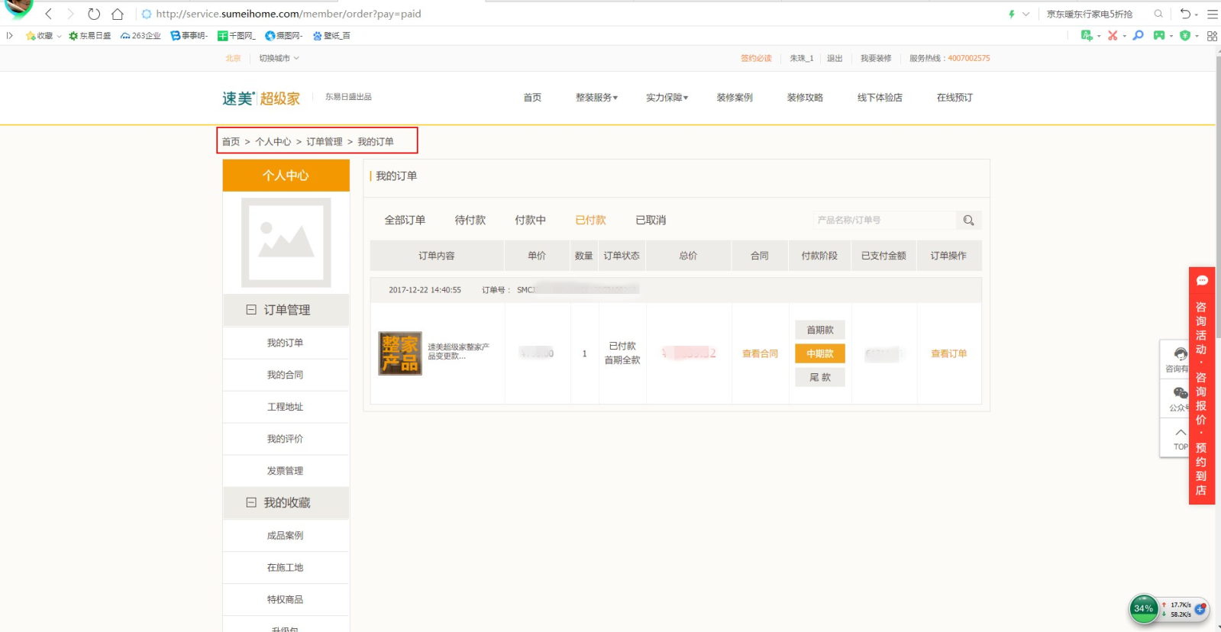Click the green translate extension icon
This screenshot has height=632, width=1221.
click(1087, 35)
